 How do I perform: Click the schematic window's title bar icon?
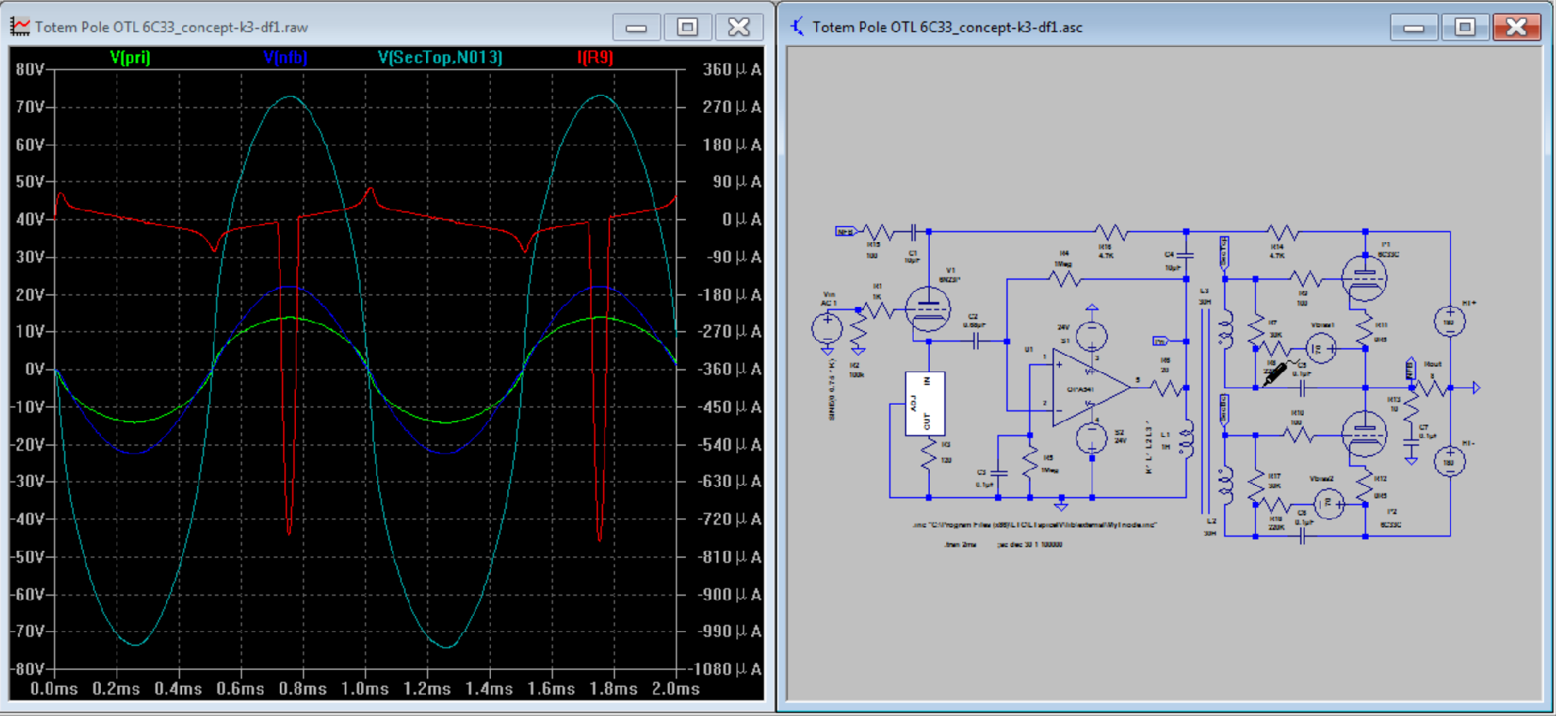[797, 27]
